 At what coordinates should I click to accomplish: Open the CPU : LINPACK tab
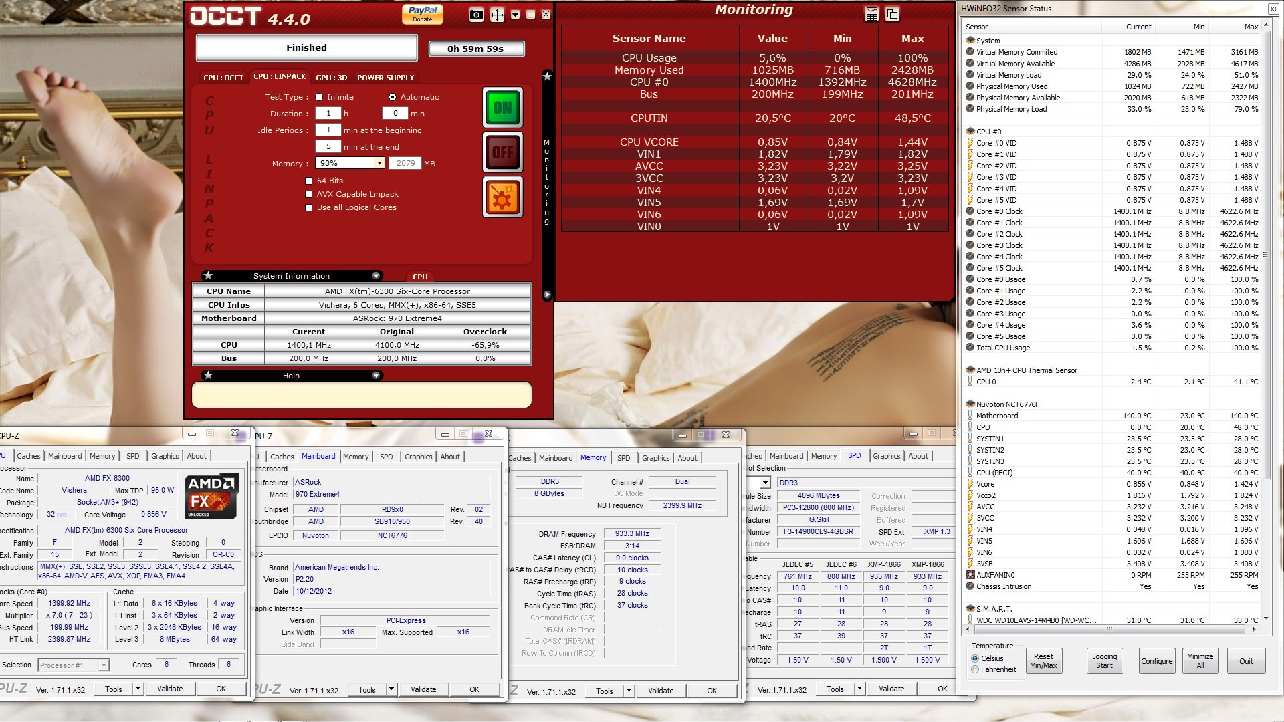[280, 77]
